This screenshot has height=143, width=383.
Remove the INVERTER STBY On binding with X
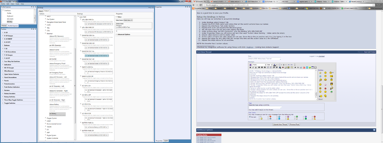(86, 40)
